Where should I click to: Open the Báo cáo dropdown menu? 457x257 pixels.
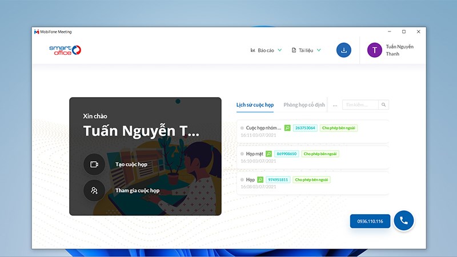click(x=266, y=50)
